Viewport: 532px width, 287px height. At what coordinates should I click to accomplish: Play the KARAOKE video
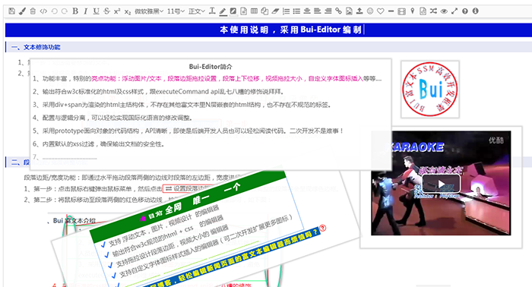click(441, 184)
